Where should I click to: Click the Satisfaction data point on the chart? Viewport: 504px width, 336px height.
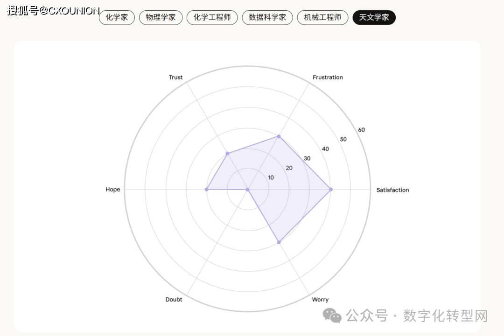[x=331, y=189]
